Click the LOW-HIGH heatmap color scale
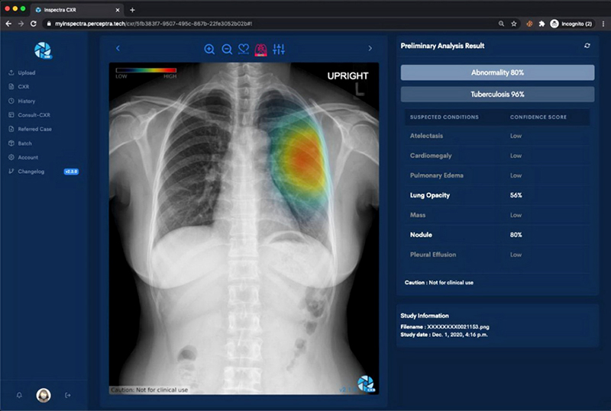This screenshot has width=611, height=411. tap(146, 72)
